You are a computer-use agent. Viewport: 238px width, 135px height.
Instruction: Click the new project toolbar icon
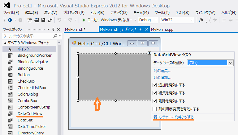[29, 20]
